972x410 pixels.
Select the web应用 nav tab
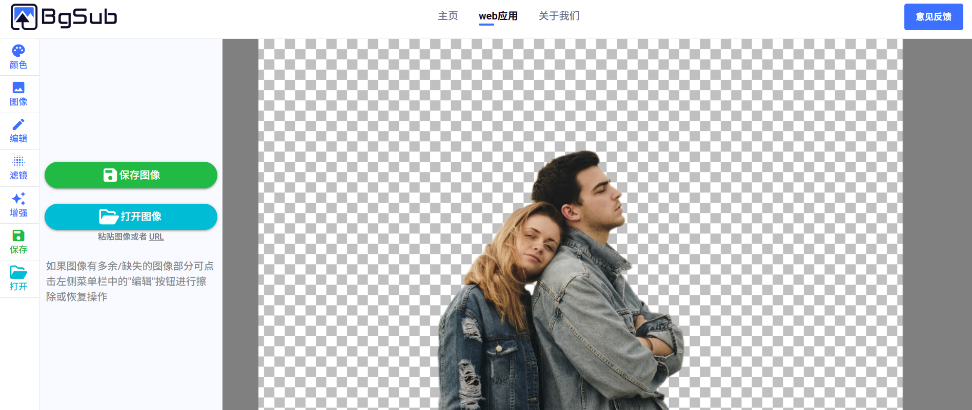tap(498, 16)
